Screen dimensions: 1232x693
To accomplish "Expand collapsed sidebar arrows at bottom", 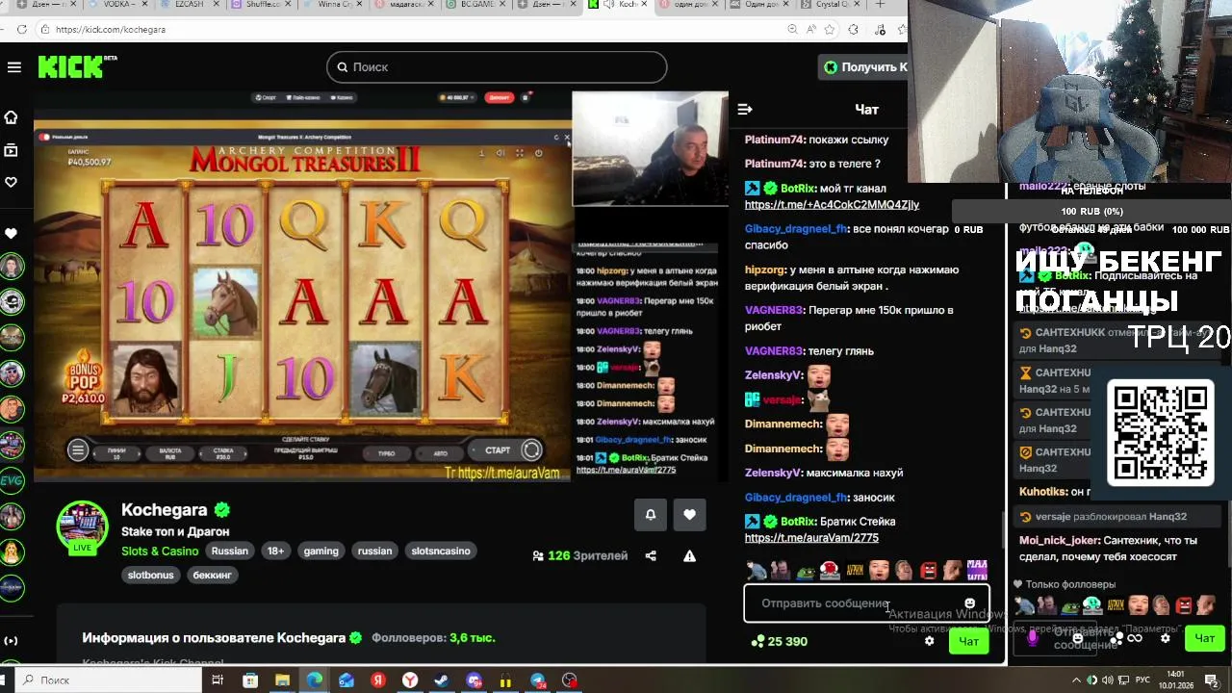I will (11, 640).
